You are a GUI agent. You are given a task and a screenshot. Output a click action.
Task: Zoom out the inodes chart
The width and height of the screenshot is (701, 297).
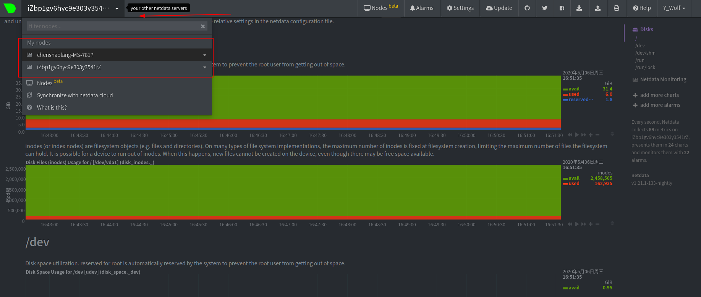tap(597, 224)
